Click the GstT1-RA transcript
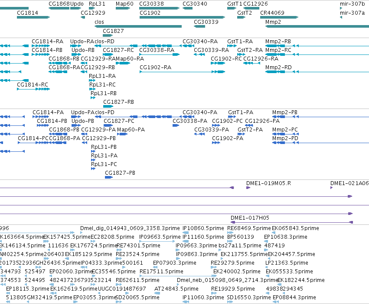 coord(232,46)
